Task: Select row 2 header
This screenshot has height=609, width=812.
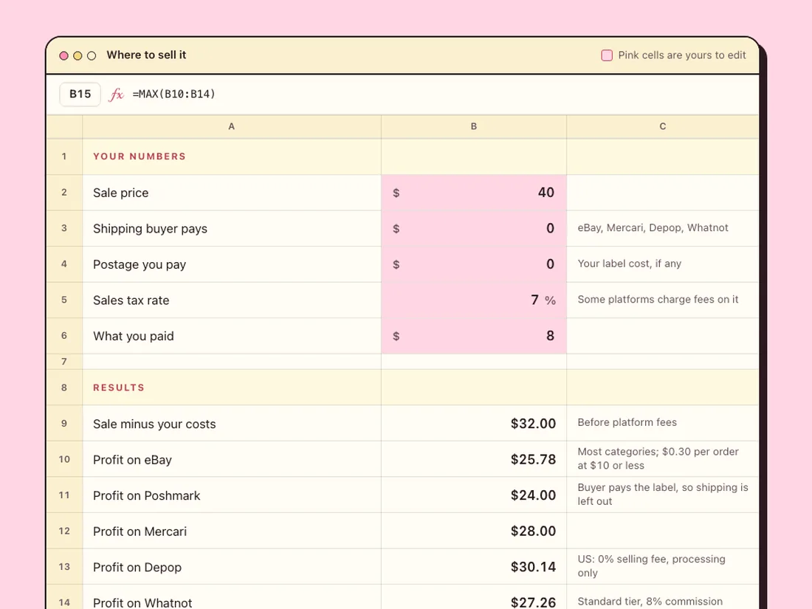Action: [x=64, y=193]
